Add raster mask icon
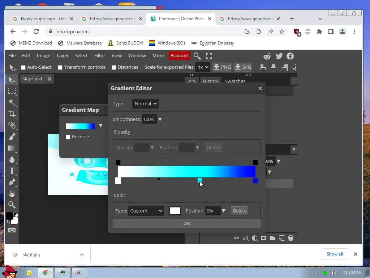The image size is (370, 278). click(263, 238)
